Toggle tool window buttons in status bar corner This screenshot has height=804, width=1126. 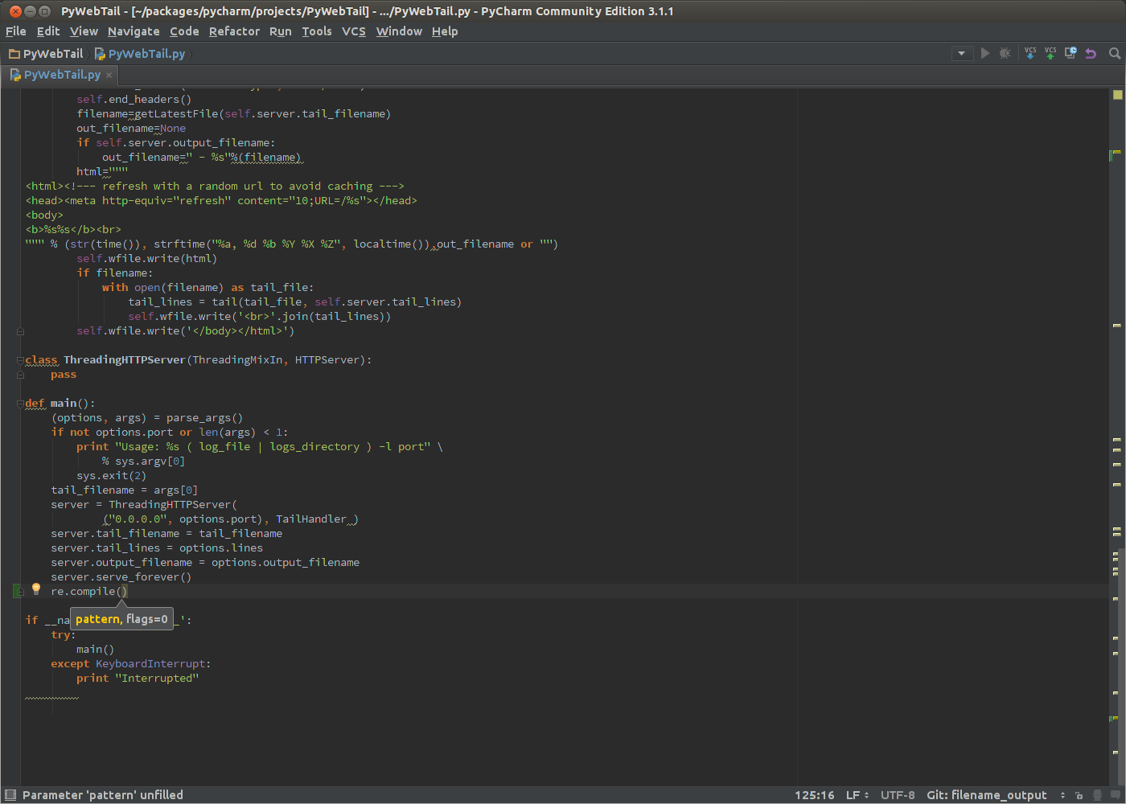coord(10,795)
